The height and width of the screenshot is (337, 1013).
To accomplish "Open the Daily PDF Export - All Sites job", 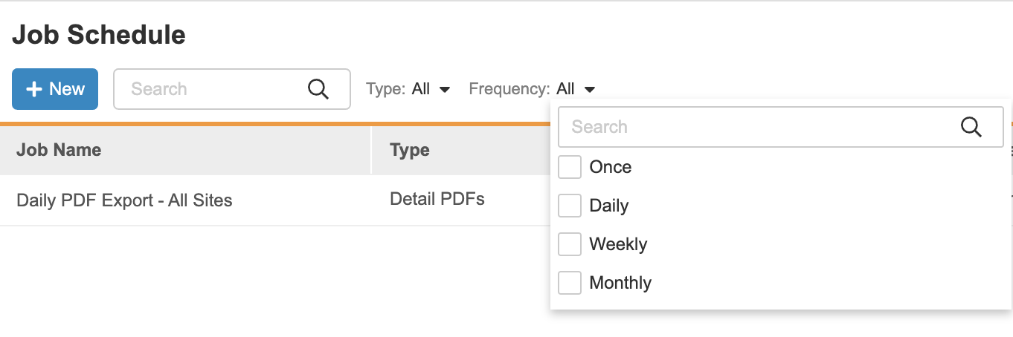I will [124, 200].
